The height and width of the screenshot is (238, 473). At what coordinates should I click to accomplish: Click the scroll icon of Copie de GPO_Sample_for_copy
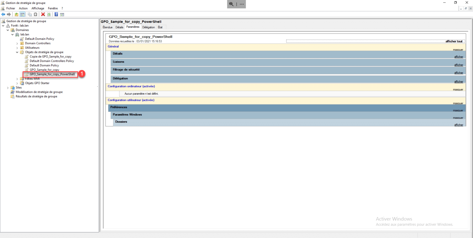click(27, 57)
